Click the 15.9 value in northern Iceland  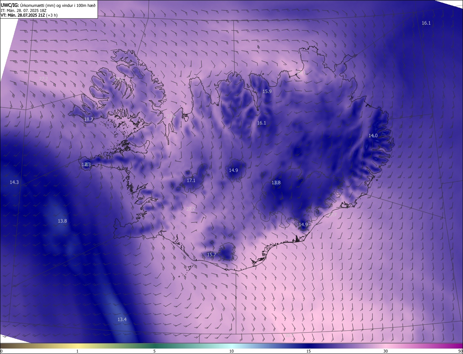267,92
